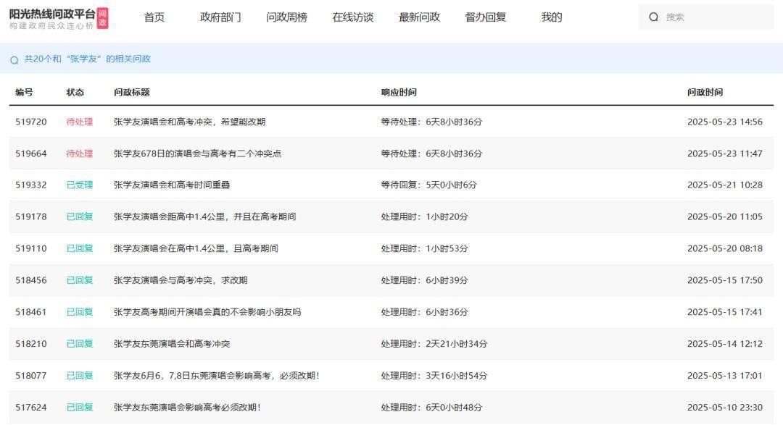Click the 问政标题 column header
This screenshot has height=425, width=783.
(131, 92)
